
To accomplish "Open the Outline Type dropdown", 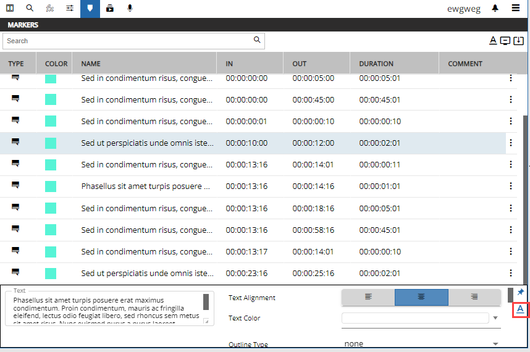I will click(x=495, y=344).
